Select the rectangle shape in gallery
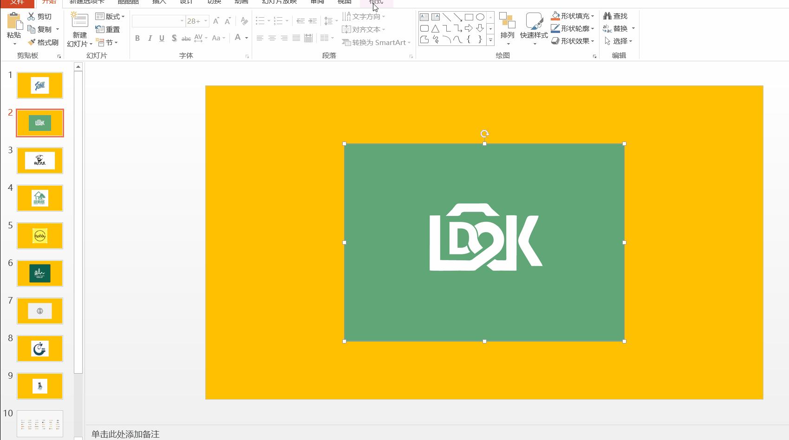 pos(469,17)
